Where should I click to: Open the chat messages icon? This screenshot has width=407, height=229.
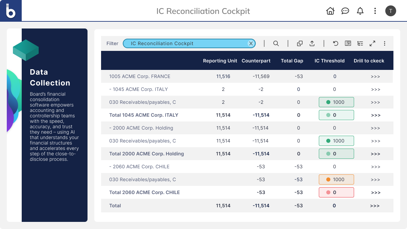point(345,11)
